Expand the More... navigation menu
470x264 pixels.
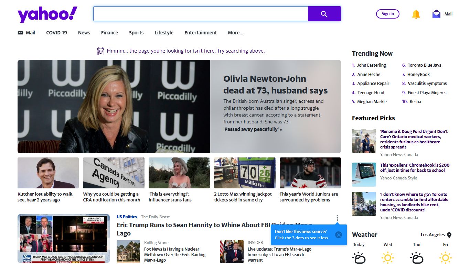pyautogui.click(x=235, y=33)
